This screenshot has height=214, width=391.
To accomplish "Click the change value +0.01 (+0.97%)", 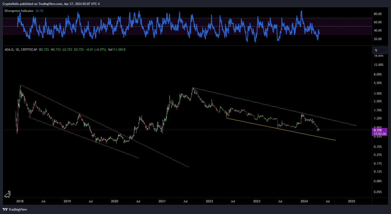I will [x=96, y=49].
